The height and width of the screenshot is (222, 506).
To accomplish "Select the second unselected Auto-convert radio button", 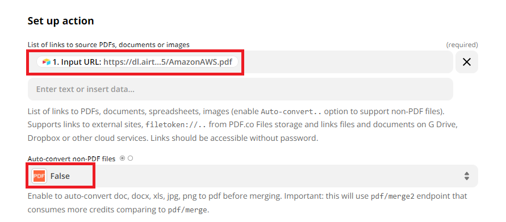I will click(131, 158).
